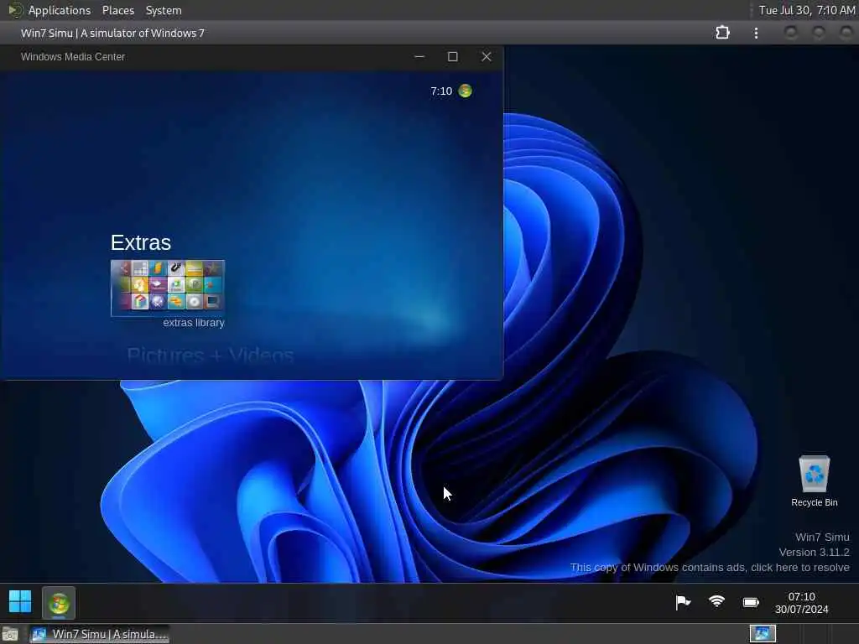The width and height of the screenshot is (859, 644).
Task: Maximize the Windows Media Center window
Action: click(x=452, y=56)
